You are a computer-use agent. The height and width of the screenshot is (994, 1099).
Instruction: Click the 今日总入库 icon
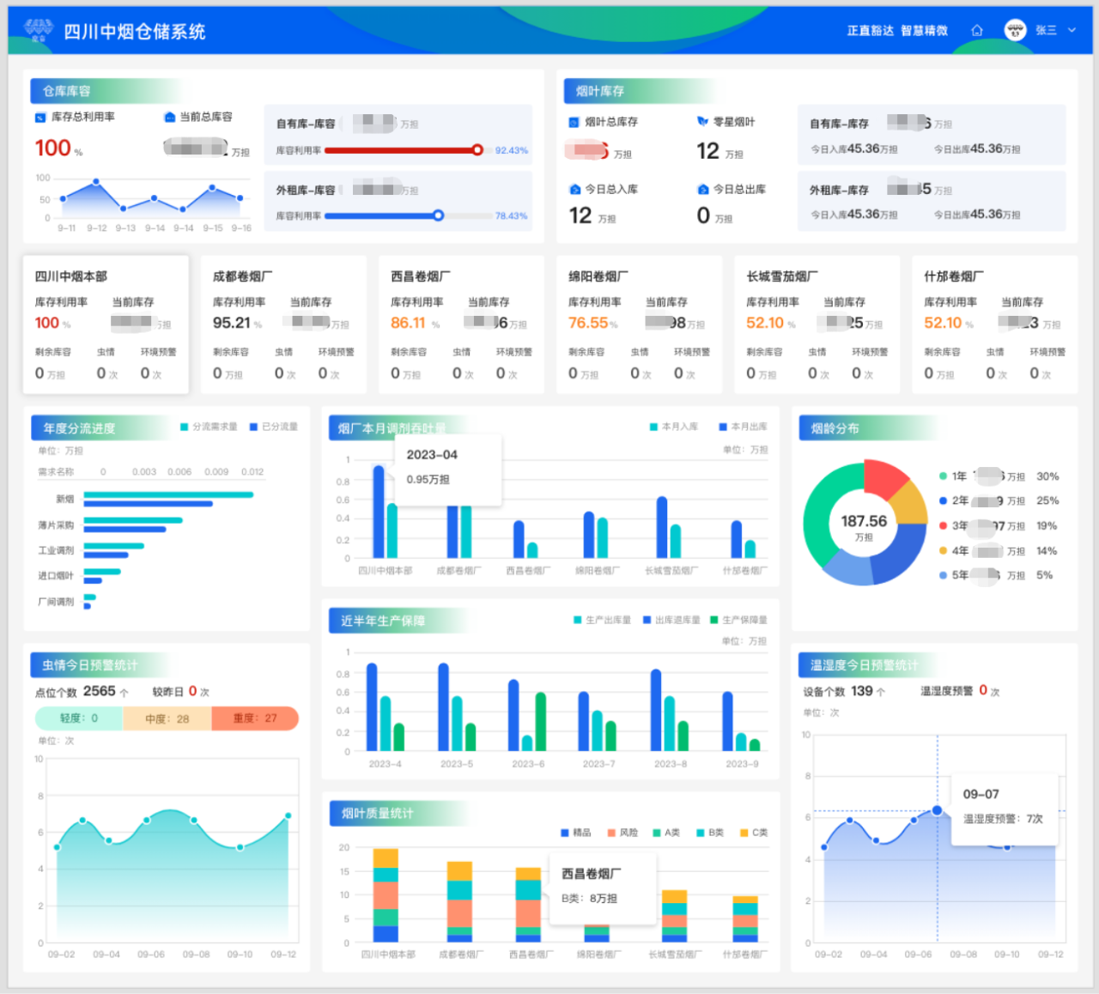pos(574,190)
